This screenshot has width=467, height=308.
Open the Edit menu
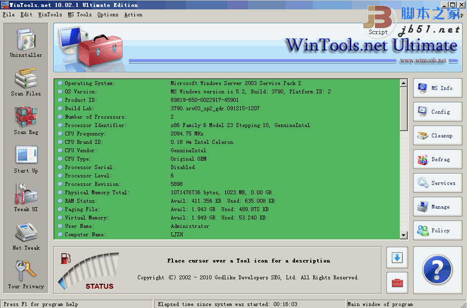[x=27, y=15]
